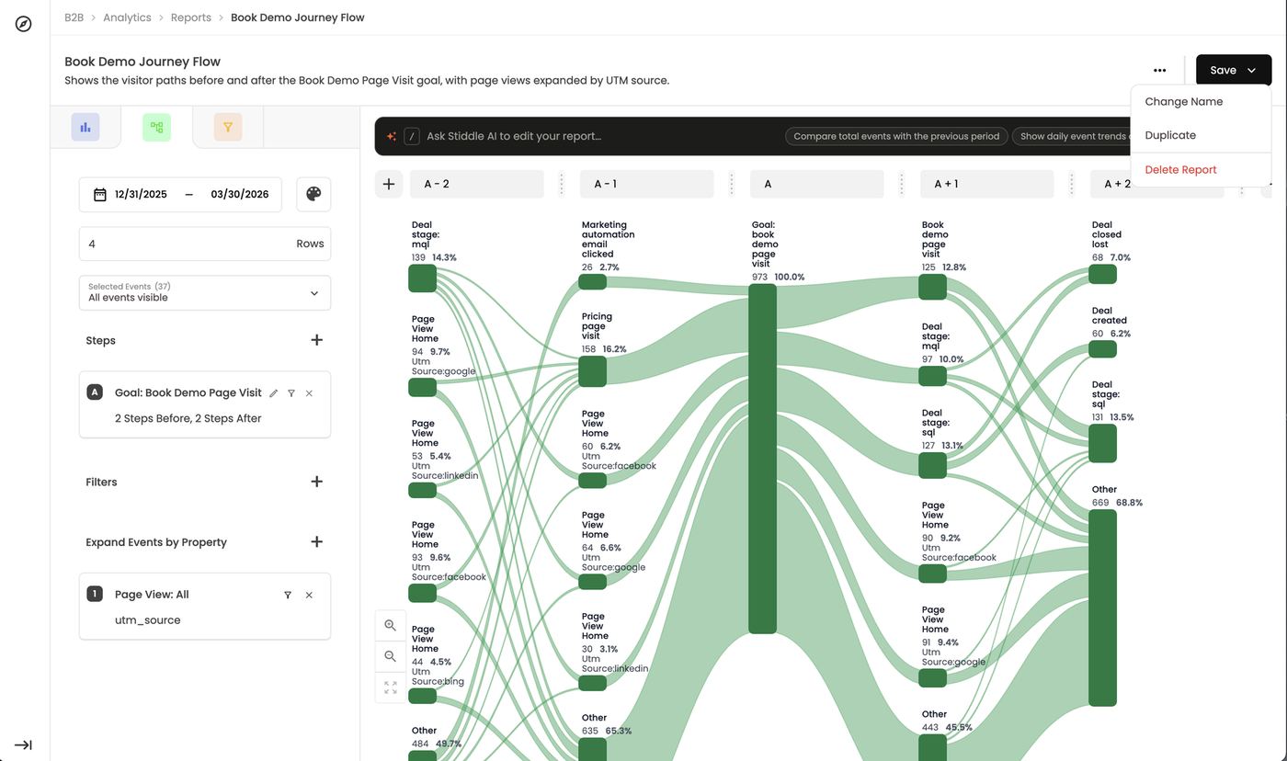
Task: Remove the Page View: All property
Action: click(309, 595)
